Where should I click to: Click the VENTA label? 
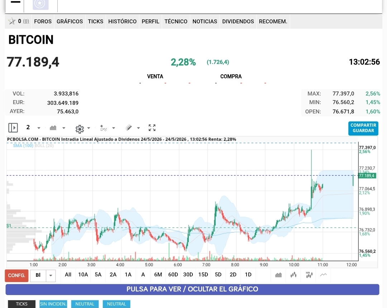155,76
